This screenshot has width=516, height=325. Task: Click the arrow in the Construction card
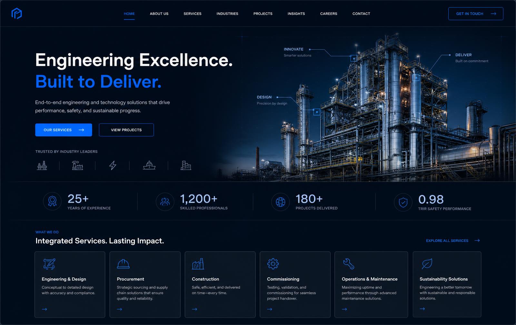194,309
